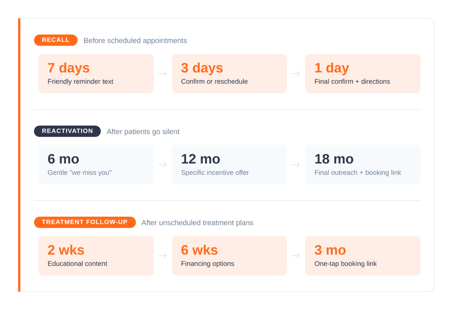453x310 pixels.
Task: Open the 7 days friendly reminder card
Action: [96, 73]
